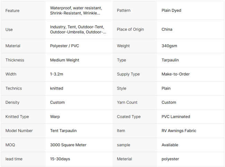Screen dimensions: 225x167
Task: Click the PVC Laminated coated type value
Action: point(175,117)
